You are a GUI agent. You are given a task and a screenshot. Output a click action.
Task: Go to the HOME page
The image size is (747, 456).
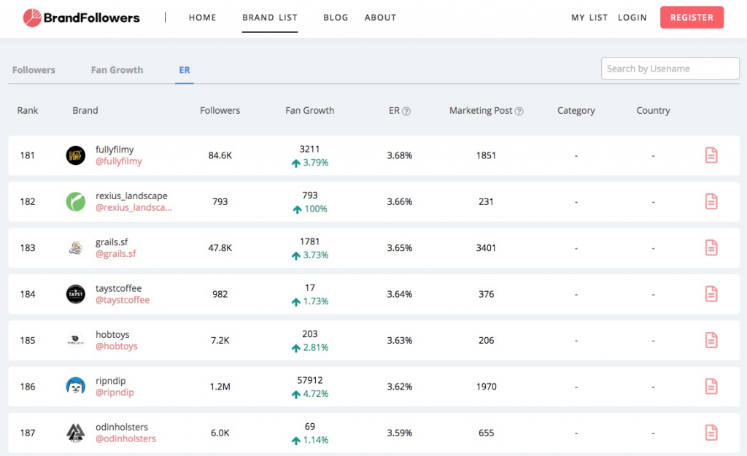click(x=203, y=18)
